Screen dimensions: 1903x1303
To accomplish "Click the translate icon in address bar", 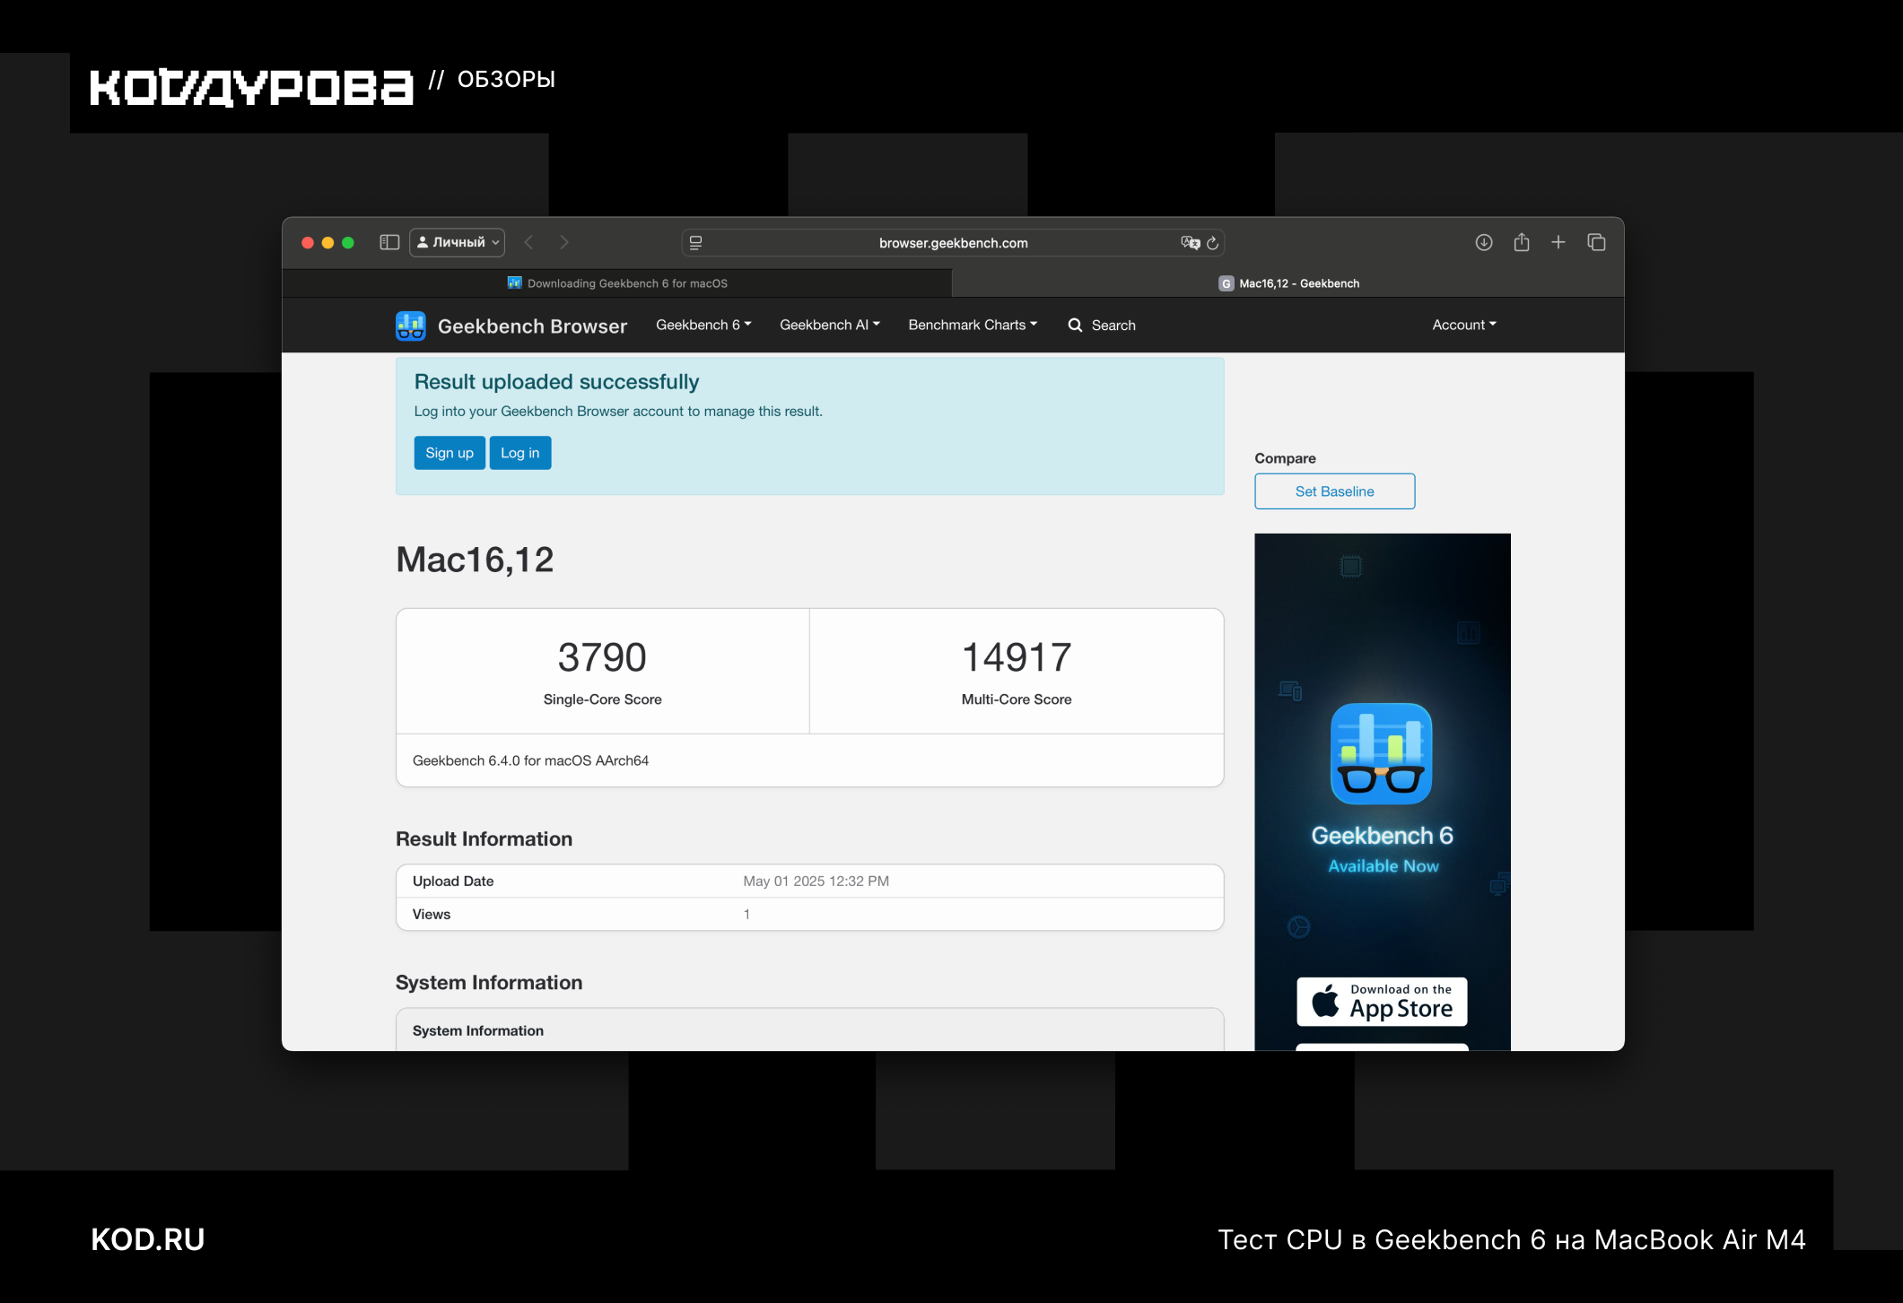I will 1190,242.
